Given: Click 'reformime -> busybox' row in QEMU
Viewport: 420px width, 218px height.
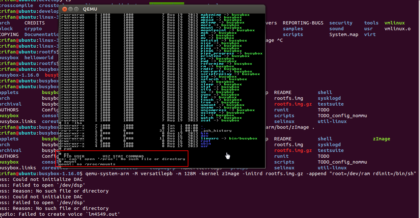Looking at the screenshot, I should point(226,64).
